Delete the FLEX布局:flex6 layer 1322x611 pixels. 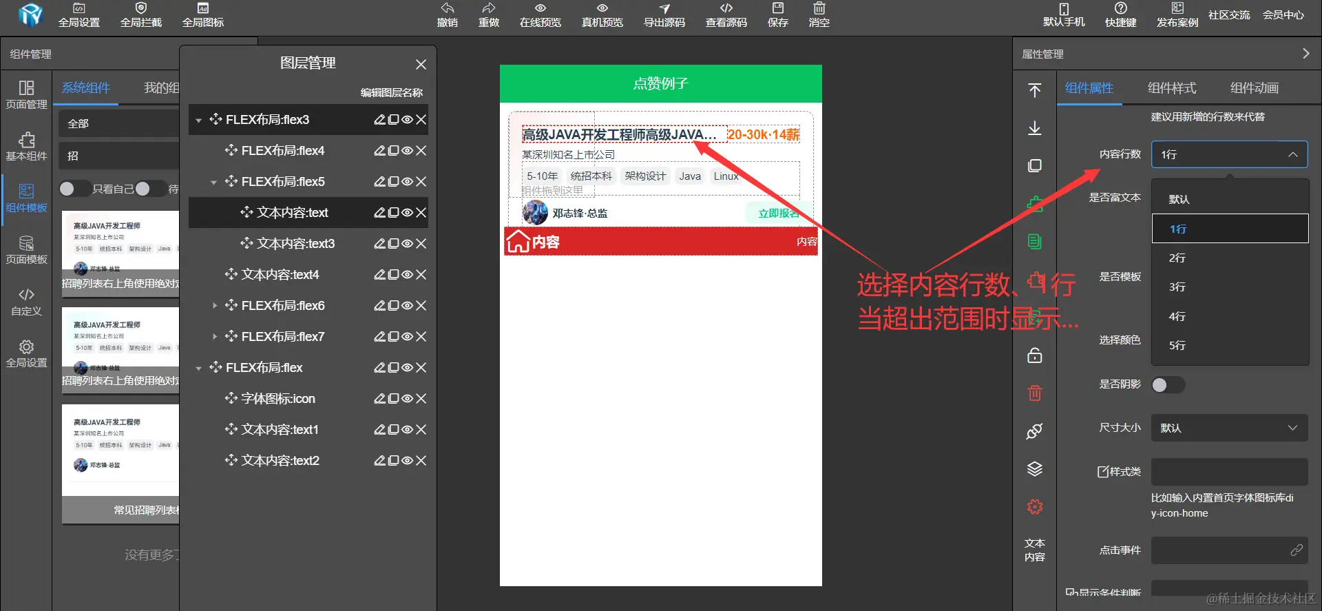(x=421, y=305)
